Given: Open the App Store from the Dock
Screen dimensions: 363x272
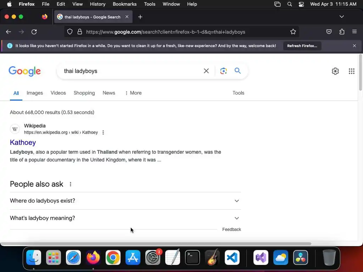Looking at the screenshot, I should click(133, 257).
